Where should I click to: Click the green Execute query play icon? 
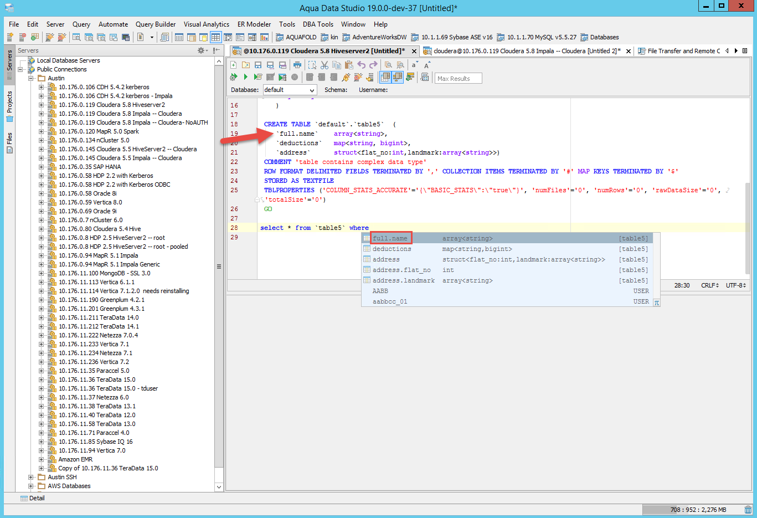point(245,78)
